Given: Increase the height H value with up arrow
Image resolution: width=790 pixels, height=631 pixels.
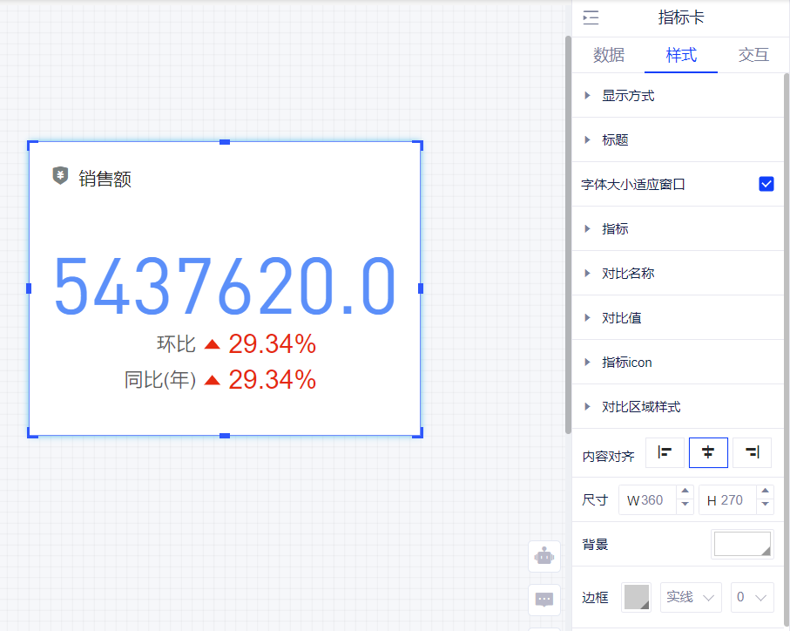Looking at the screenshot, I should 766,493.
